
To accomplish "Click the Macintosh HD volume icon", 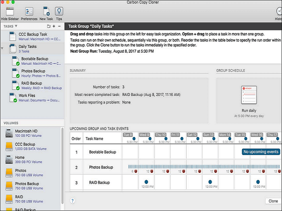I will coord(9,133).
